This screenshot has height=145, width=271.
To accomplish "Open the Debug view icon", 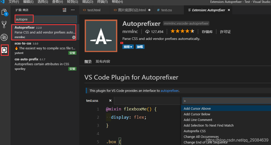I will [4, 37].
